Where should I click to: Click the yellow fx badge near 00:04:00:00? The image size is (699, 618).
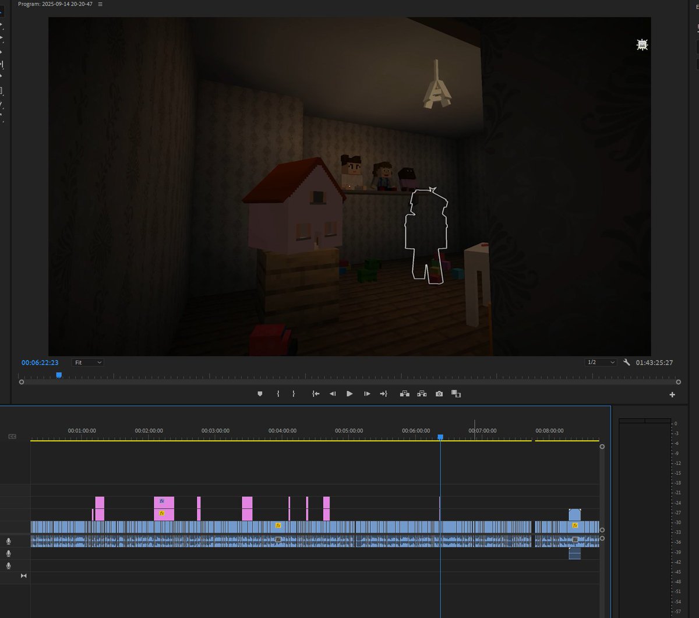(278, 525)
